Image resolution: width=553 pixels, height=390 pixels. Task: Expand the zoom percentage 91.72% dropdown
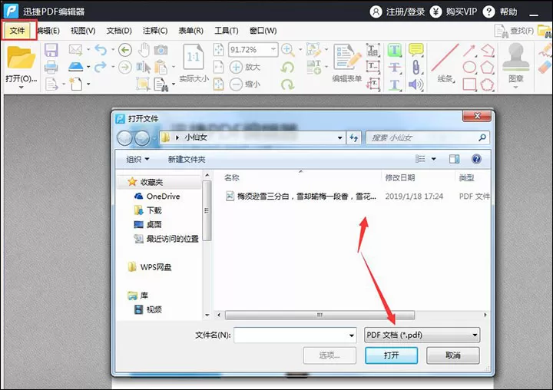[x=273, y=49]
